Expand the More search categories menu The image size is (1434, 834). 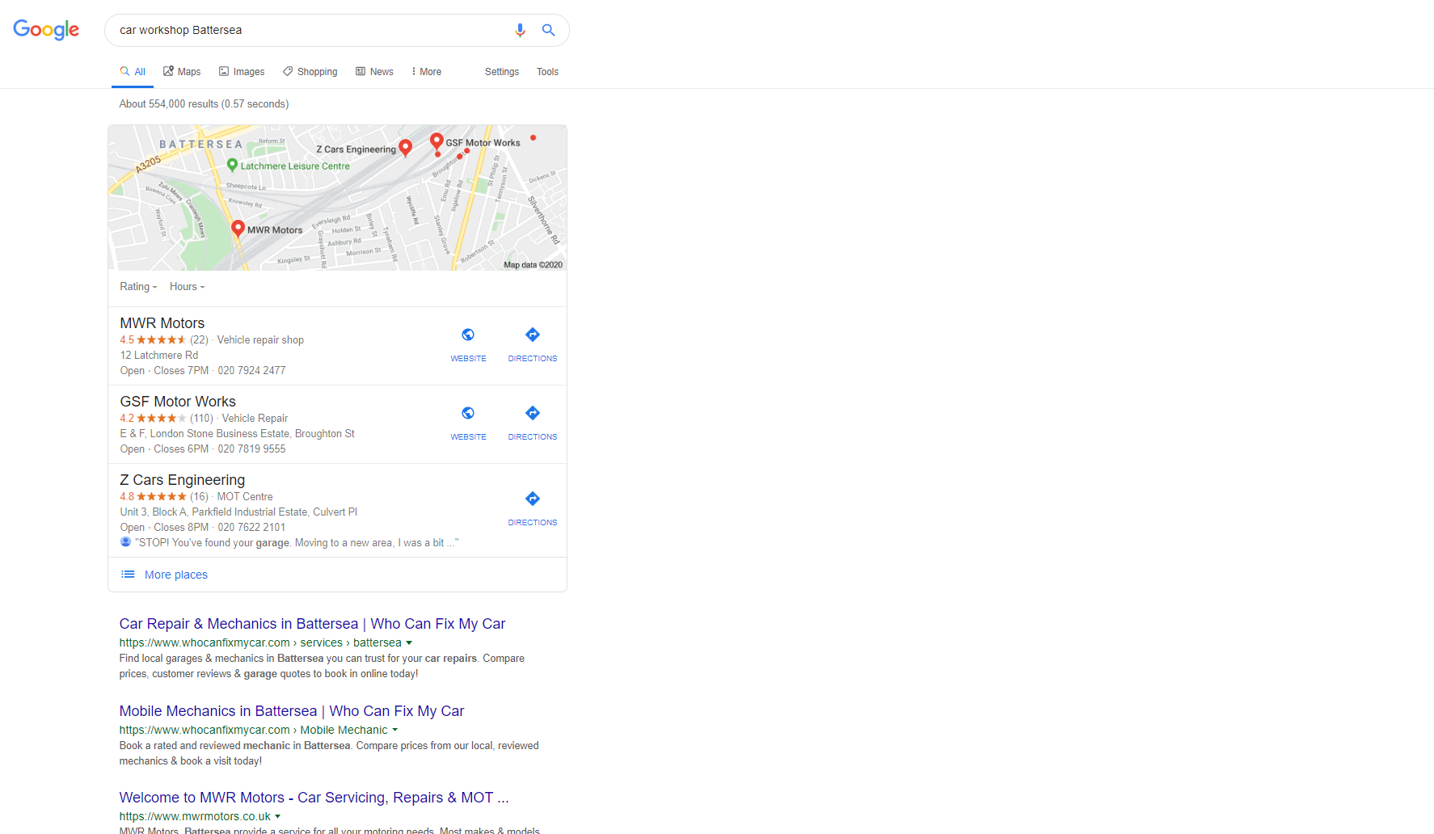click(x=426, y=72)
